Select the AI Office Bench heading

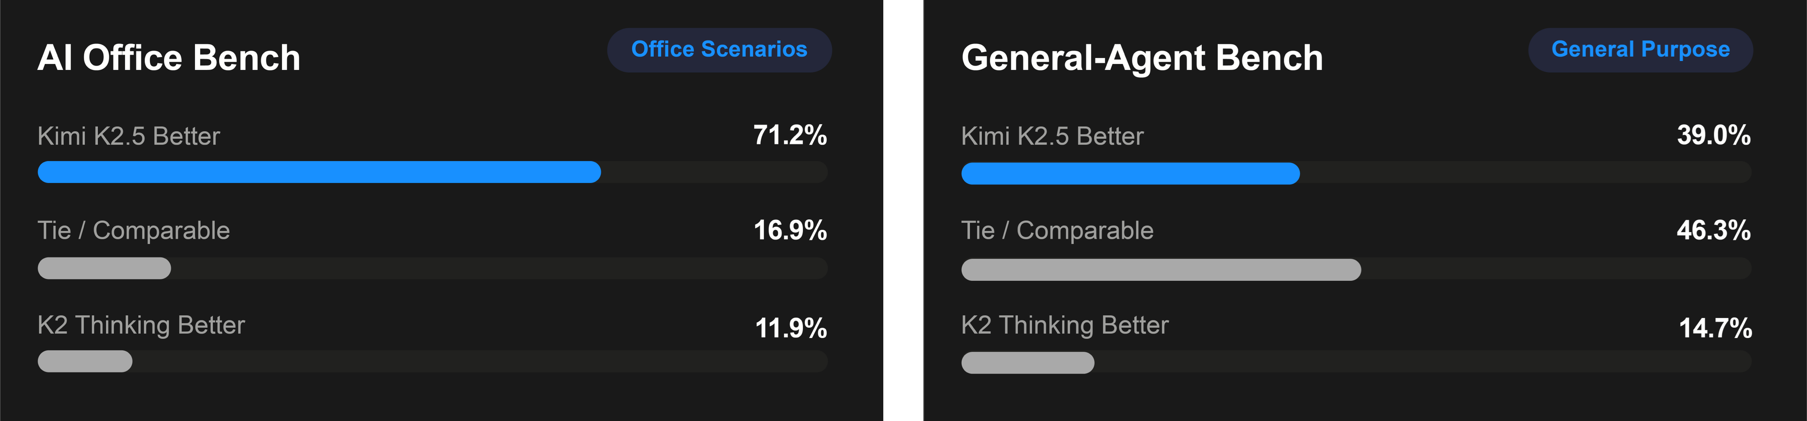coord(169,57)
